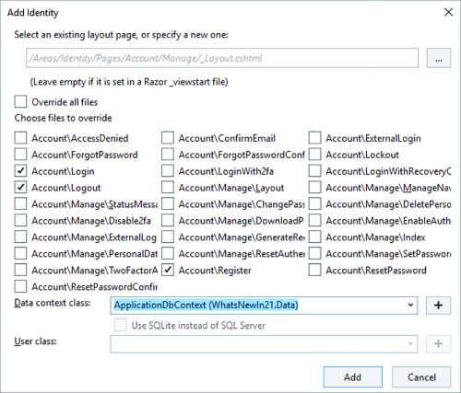Check the Account\ConfirmEmail checkbox

click(168, 138)
